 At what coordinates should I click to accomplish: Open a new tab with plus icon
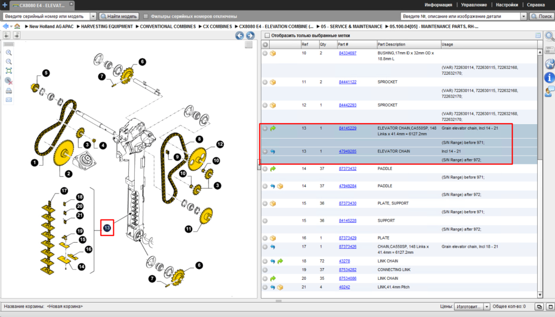4,5
